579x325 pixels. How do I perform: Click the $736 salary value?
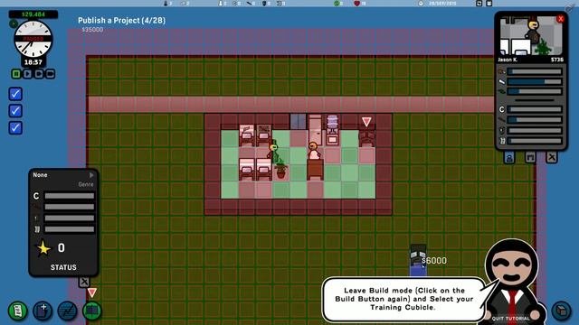(557, 60)
